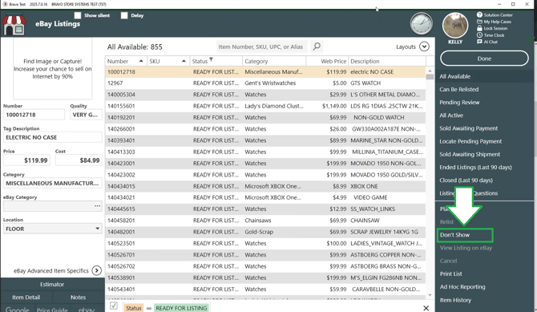
Task: Select Sold Awaiting Payment view
Action: pyautogui.click(x=469, y=128)
